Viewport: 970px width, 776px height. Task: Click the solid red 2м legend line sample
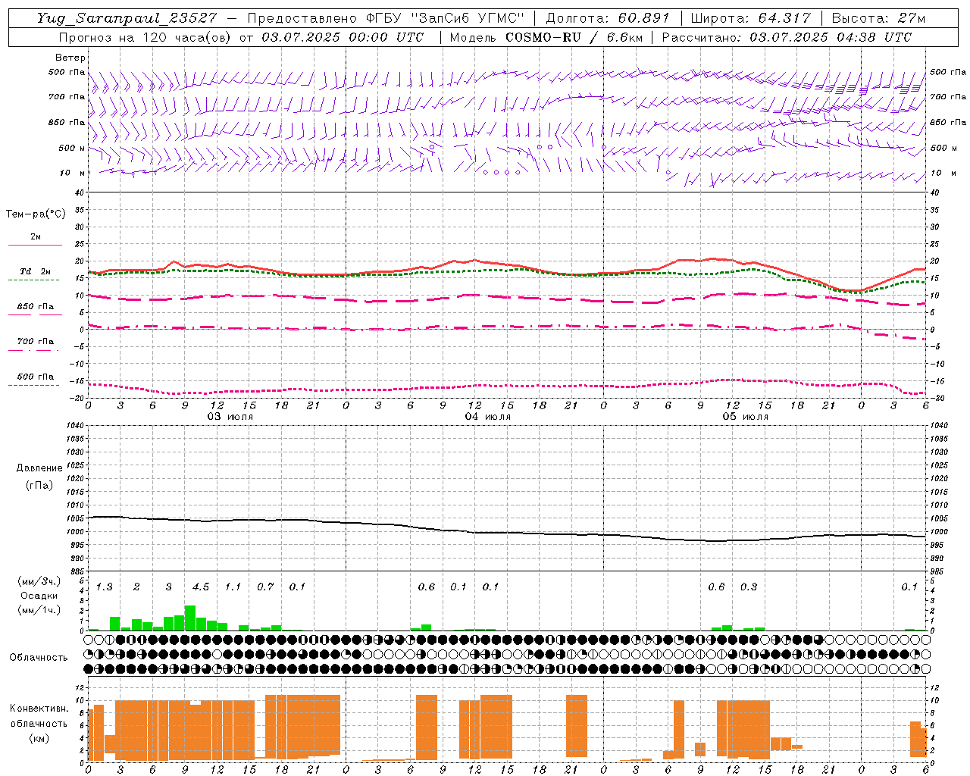point(36,246)
